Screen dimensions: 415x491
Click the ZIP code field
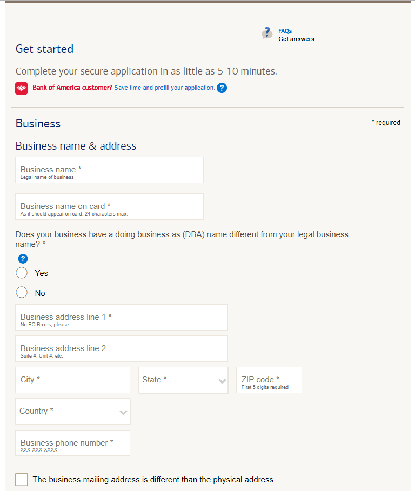pos(269,380)
